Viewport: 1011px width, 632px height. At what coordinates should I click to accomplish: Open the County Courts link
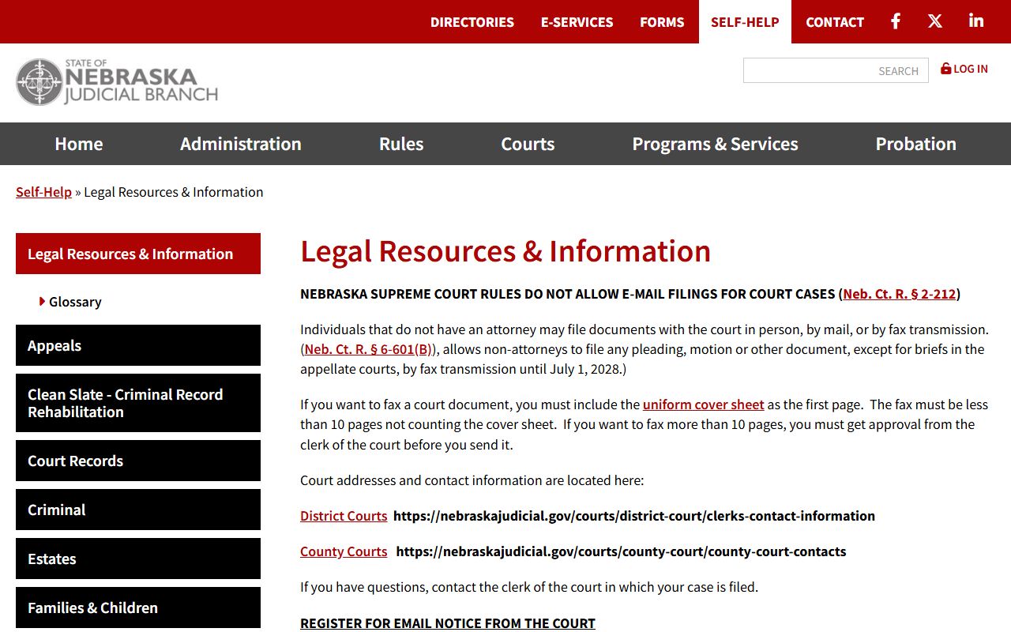(344, 551)
